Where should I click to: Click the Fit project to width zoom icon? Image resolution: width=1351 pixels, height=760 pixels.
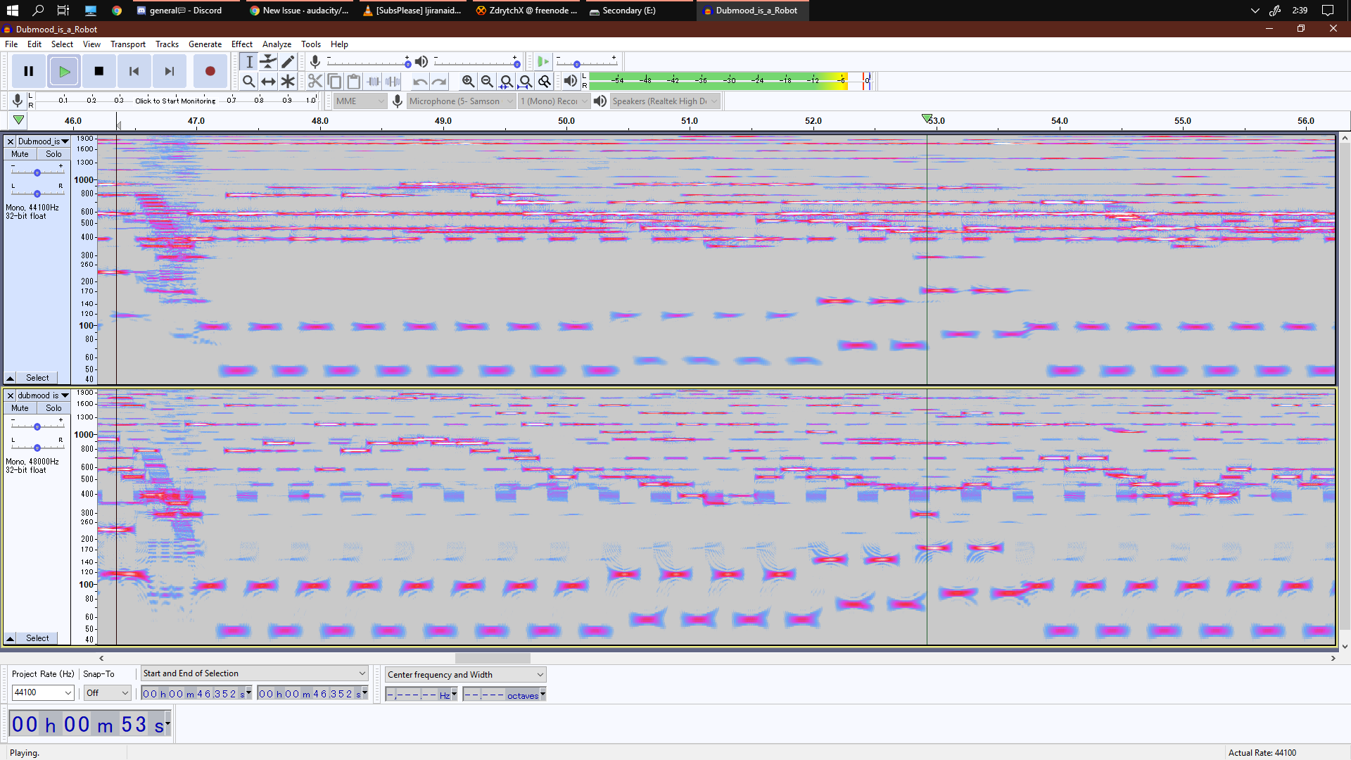(526, 81)
